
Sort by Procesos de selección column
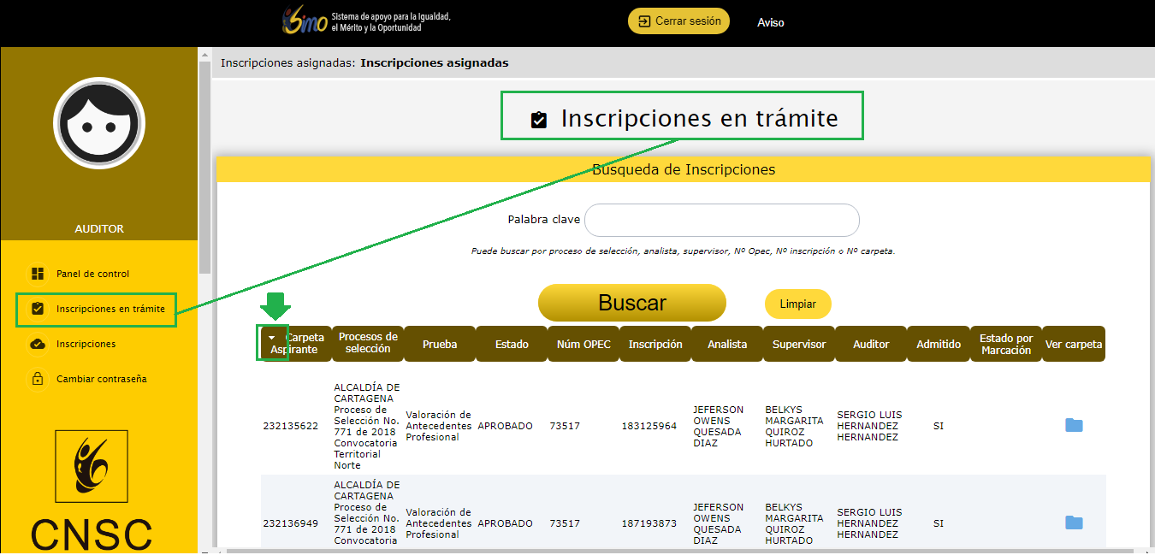368,344
